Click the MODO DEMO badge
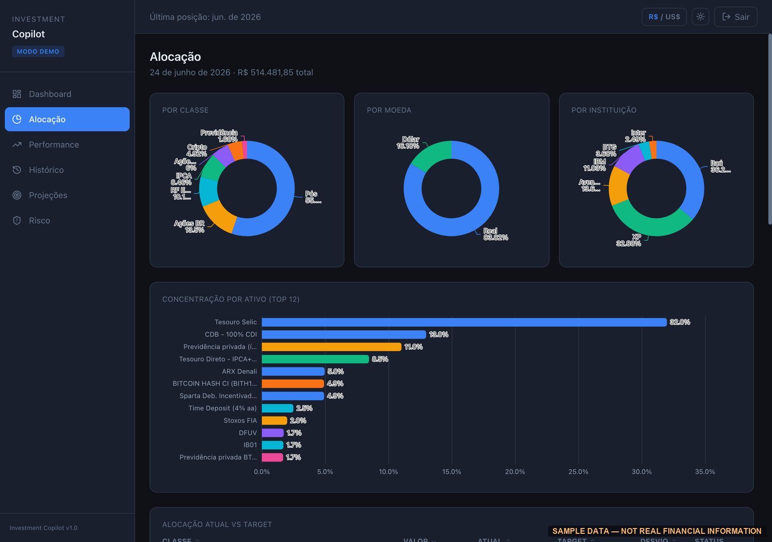 click(x=38, y=52)
